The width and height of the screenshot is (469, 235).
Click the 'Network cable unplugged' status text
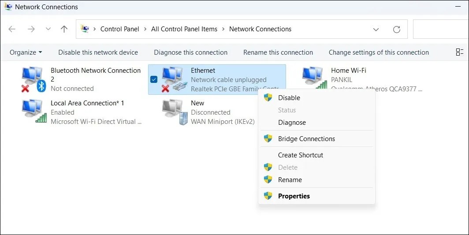228,80
